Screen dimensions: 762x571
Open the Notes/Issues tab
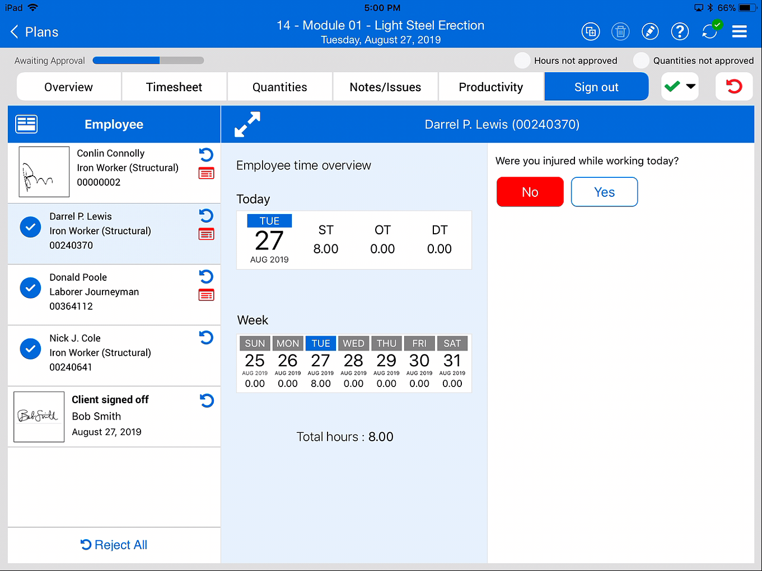[385, 87]
